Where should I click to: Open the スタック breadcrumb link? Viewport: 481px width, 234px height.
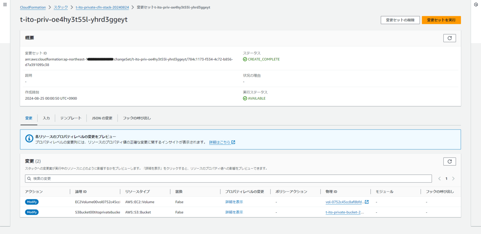pos(61,8)
